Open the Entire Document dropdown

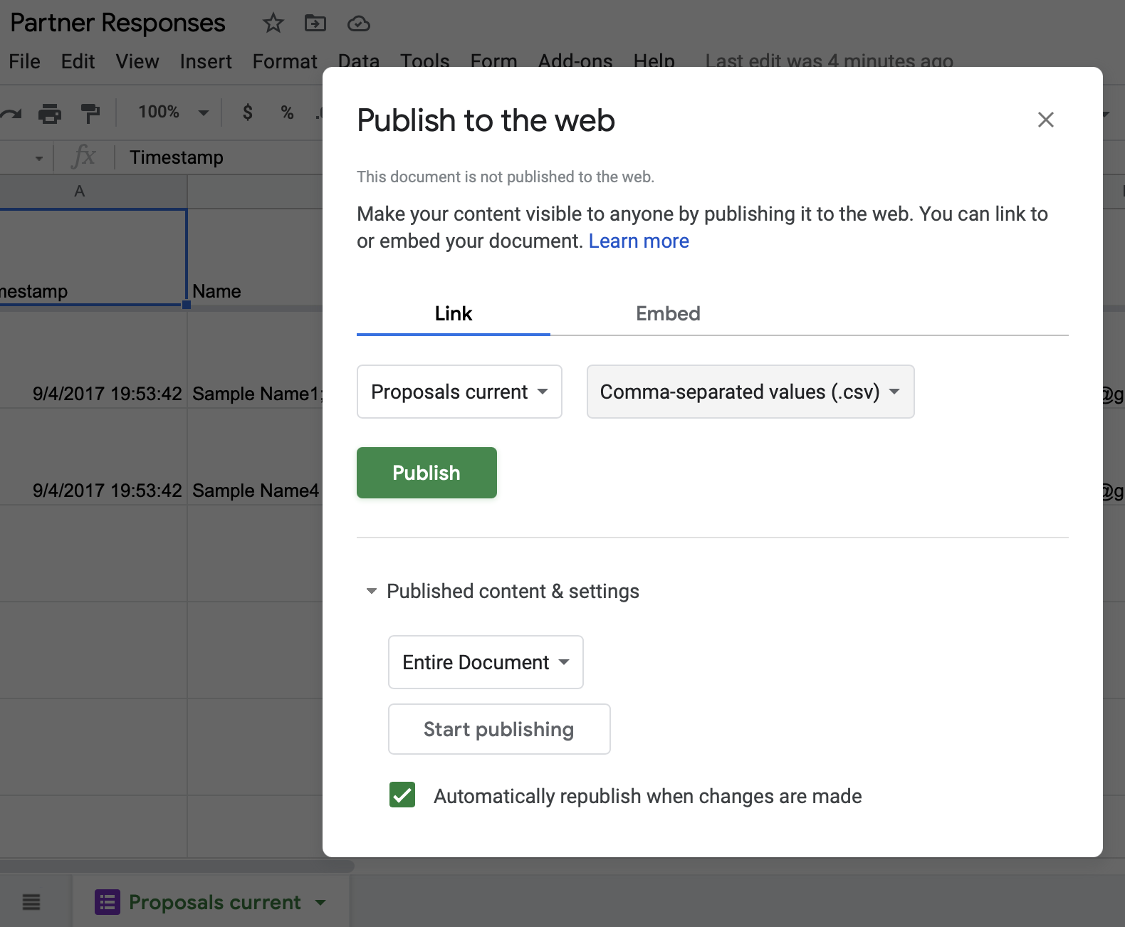[486, 662]
